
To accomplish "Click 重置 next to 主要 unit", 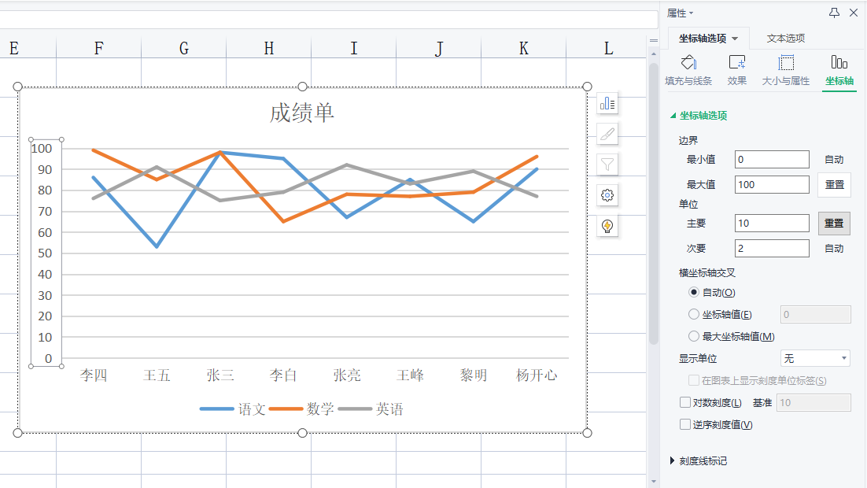I will (834, 223).
